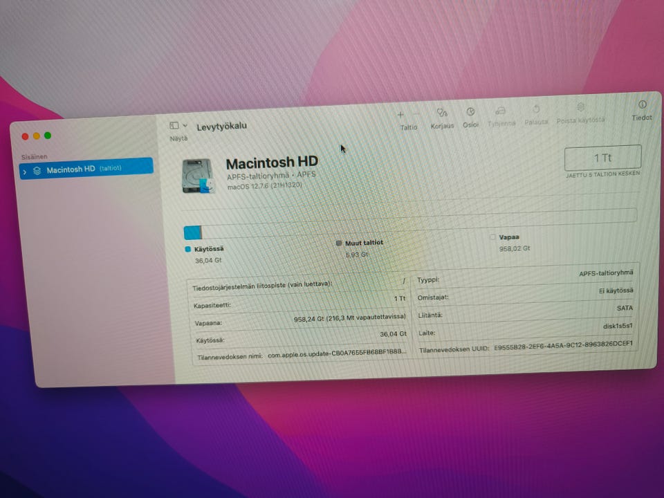Click the Tilannevedoksen UUID value
Viewport: 664px width, 498px height.
563,345
